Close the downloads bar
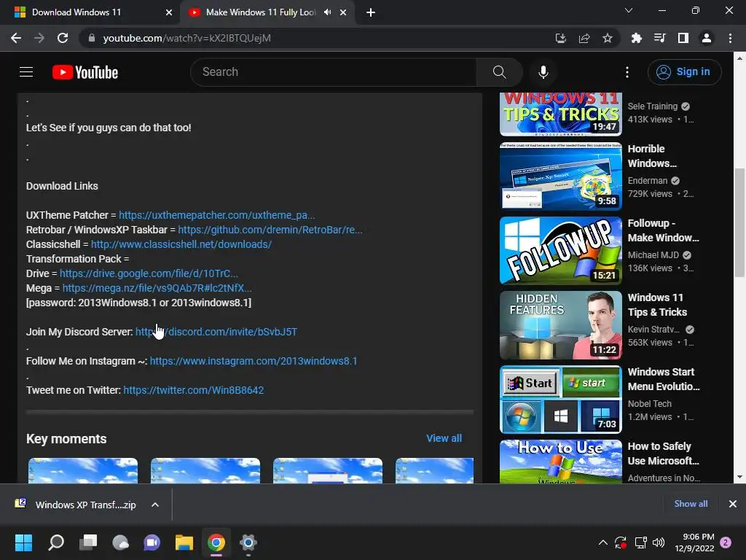This screenshot has width=746, height=560. pos(733,504)
